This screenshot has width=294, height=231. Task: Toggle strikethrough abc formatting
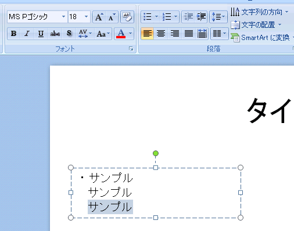click(55, 34)
